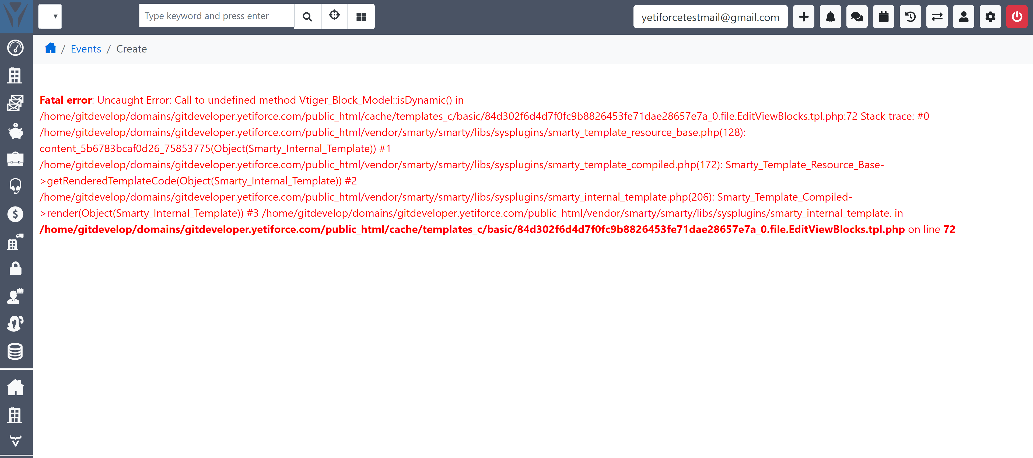Sign out with the red power button

pos(1017,16)
